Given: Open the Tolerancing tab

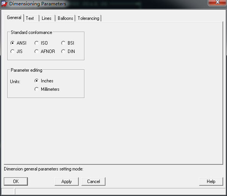Looking at the screenshot, I should coord(88,18).
